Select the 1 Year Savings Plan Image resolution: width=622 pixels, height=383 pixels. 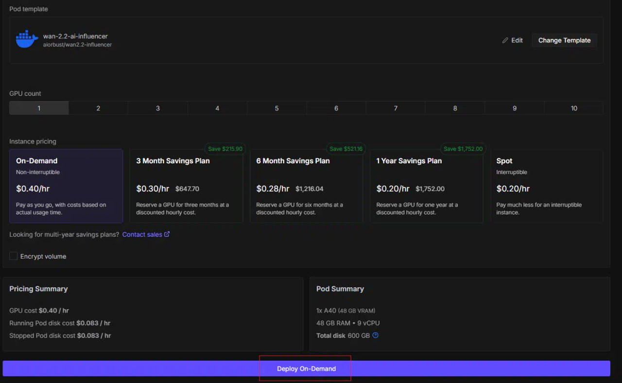[x=426, y=186]
